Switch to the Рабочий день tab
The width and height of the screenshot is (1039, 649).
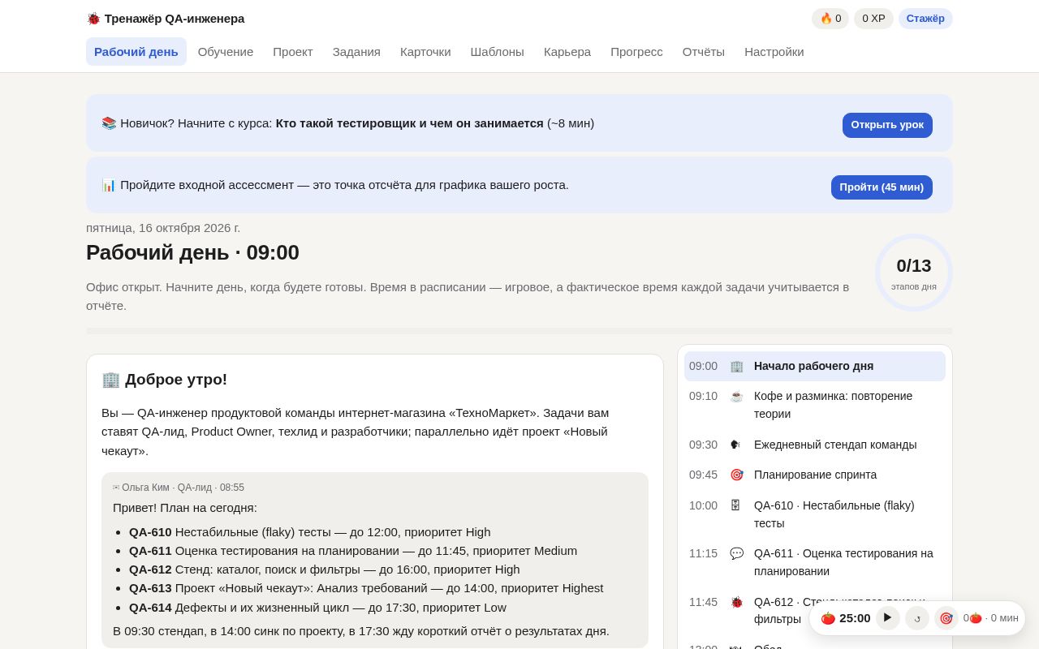coord(136,52)
